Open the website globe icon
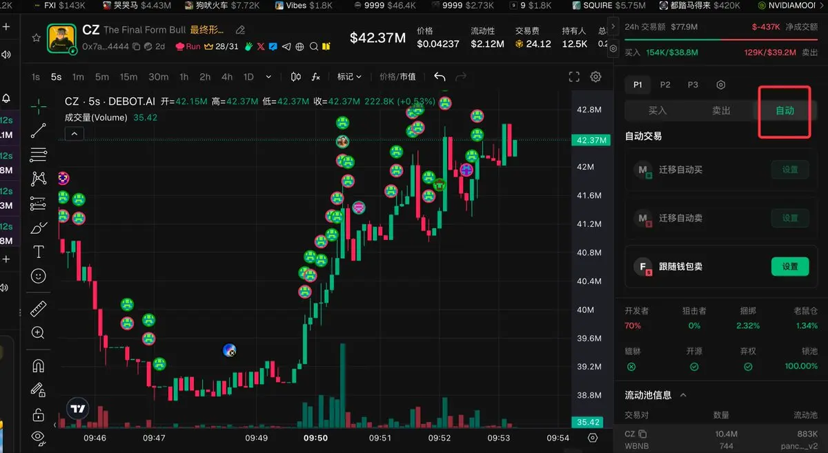 coord(299,47)
